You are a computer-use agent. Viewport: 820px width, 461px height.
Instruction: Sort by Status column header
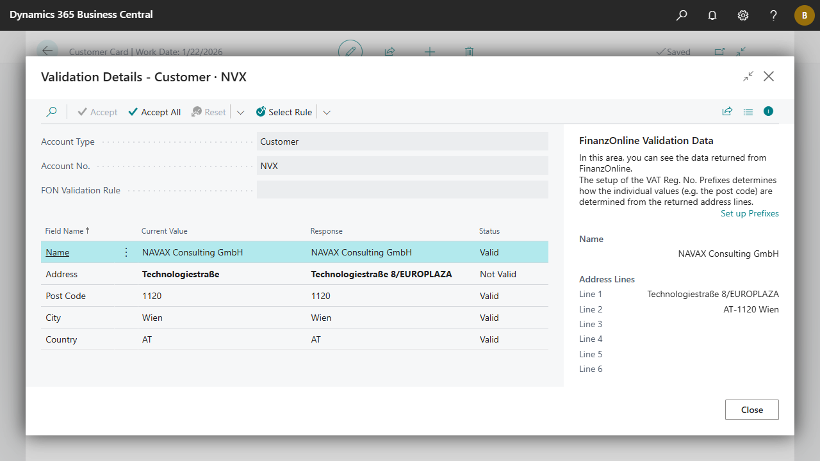(489, 231)
